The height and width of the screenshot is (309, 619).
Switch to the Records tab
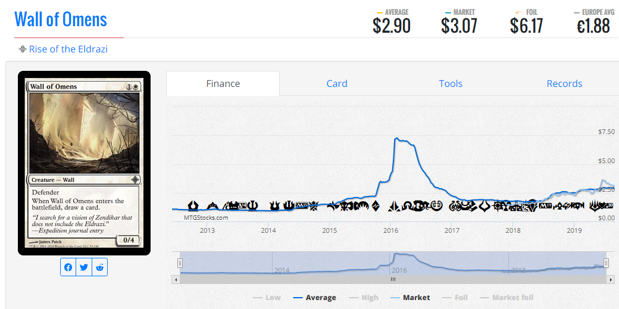tap(564, 83)
